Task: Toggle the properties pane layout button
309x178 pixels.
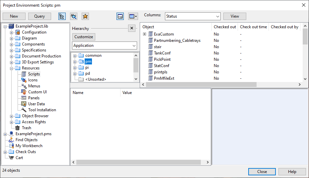Action: [x=120, y=16]
